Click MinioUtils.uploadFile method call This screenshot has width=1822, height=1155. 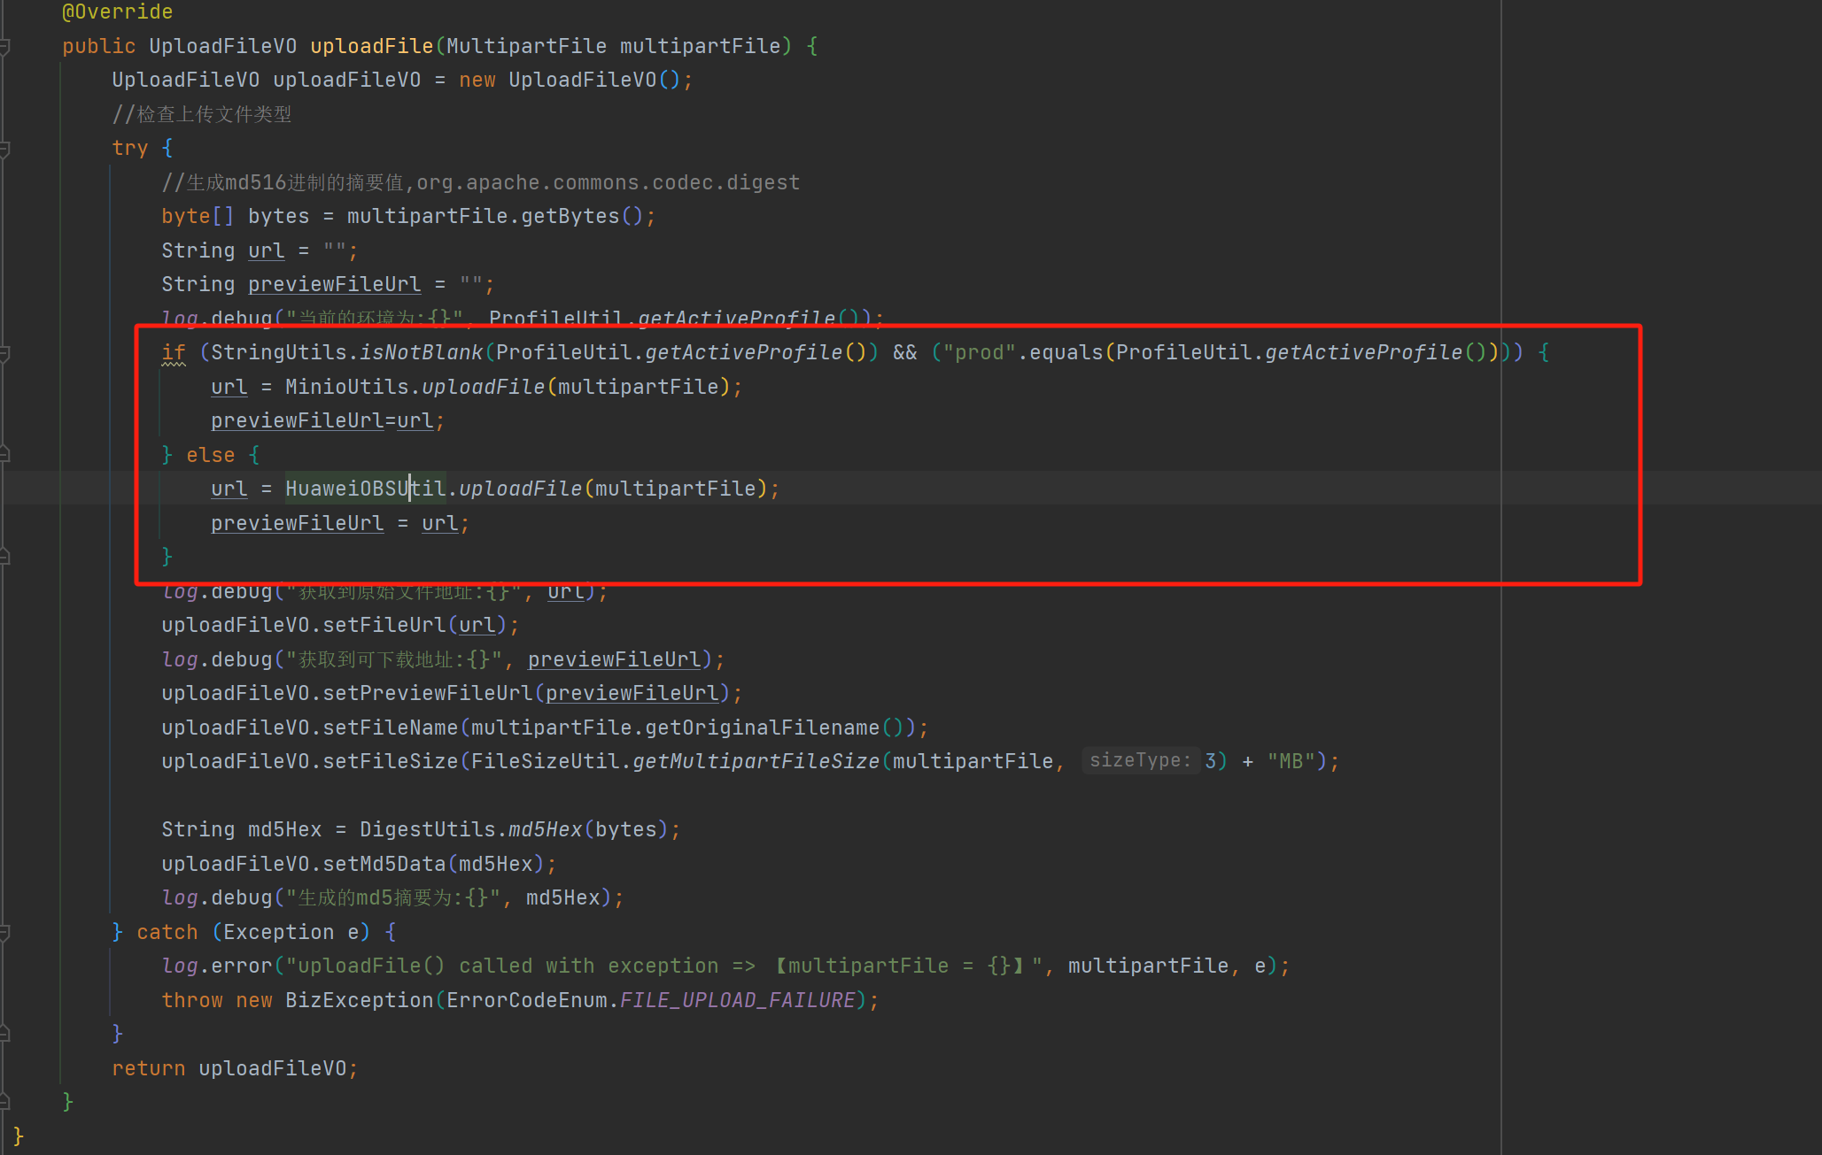pyautogui.click(x=483, y=388)
